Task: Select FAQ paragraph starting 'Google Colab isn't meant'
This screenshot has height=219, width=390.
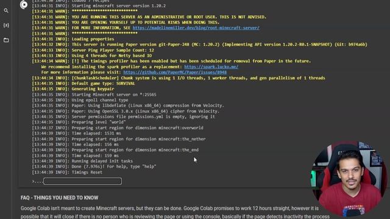Action: pyautogui.click(x=175, y=212)
